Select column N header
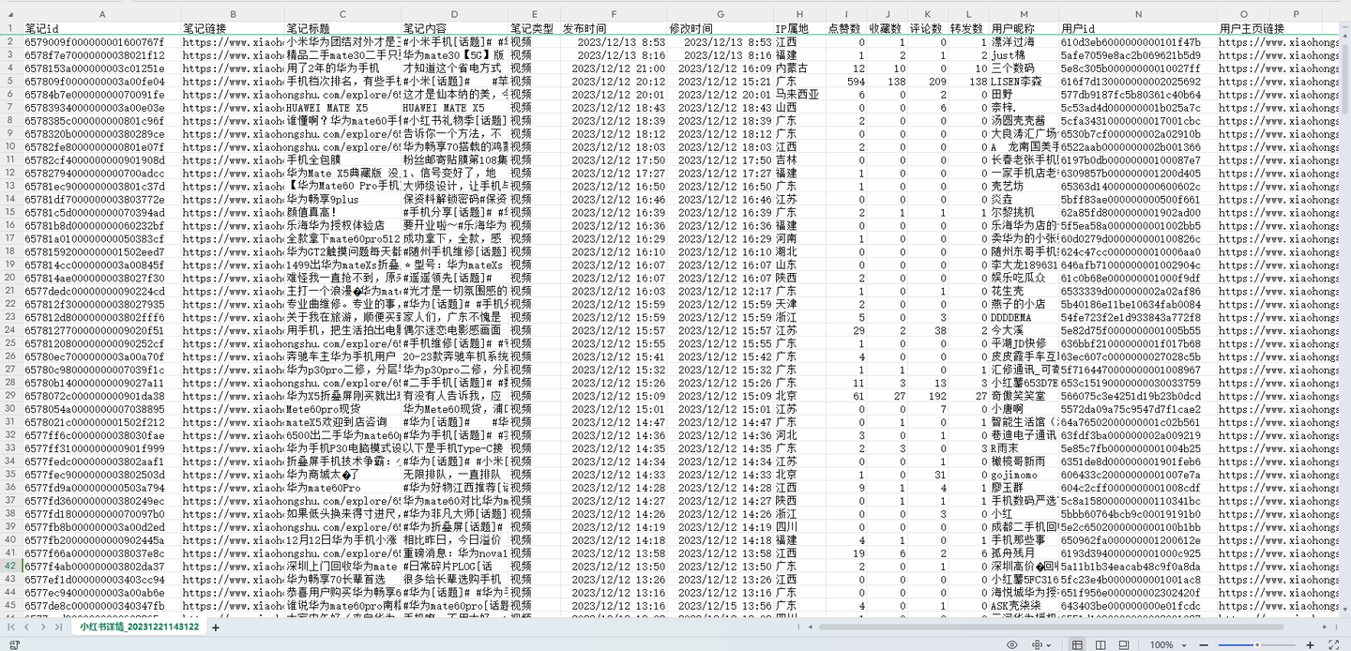Image resolution: width=1351 pixels, height=651 pixels. pos(1138,14)
